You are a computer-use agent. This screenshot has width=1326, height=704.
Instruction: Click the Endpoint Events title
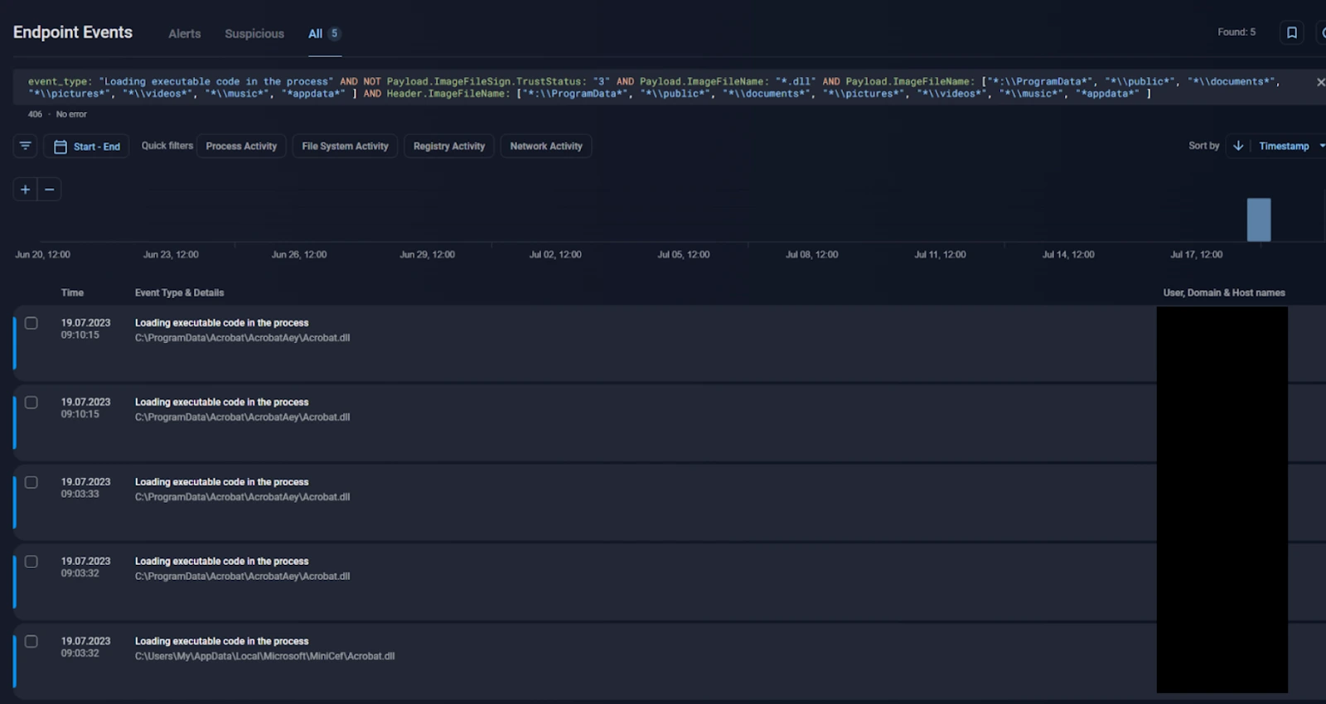(x=73, y=32)
